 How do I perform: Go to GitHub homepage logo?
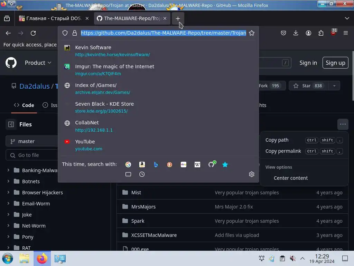[x=11, y=63]
